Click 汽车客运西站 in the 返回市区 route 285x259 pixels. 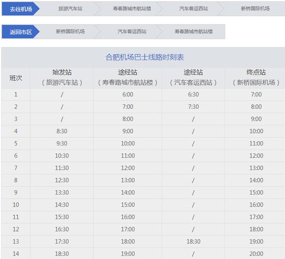tap(132, 32)
